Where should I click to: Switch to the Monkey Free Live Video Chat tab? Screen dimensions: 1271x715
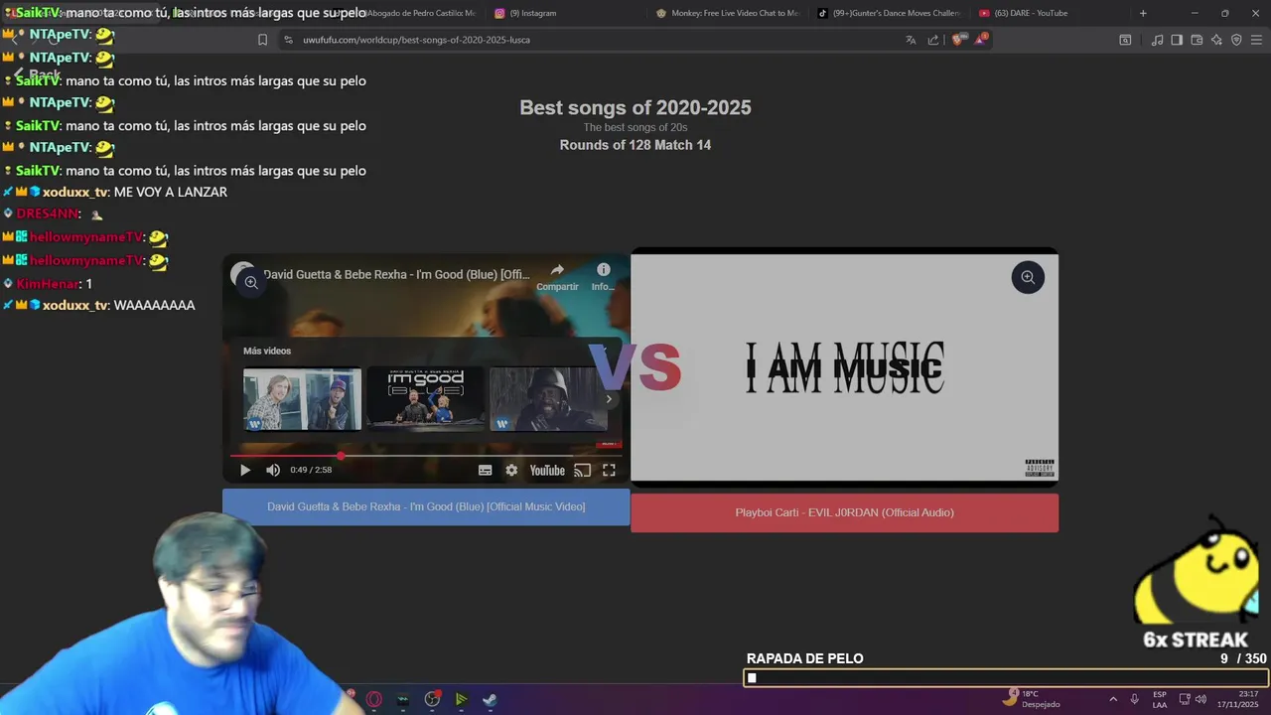coord(728,13)
